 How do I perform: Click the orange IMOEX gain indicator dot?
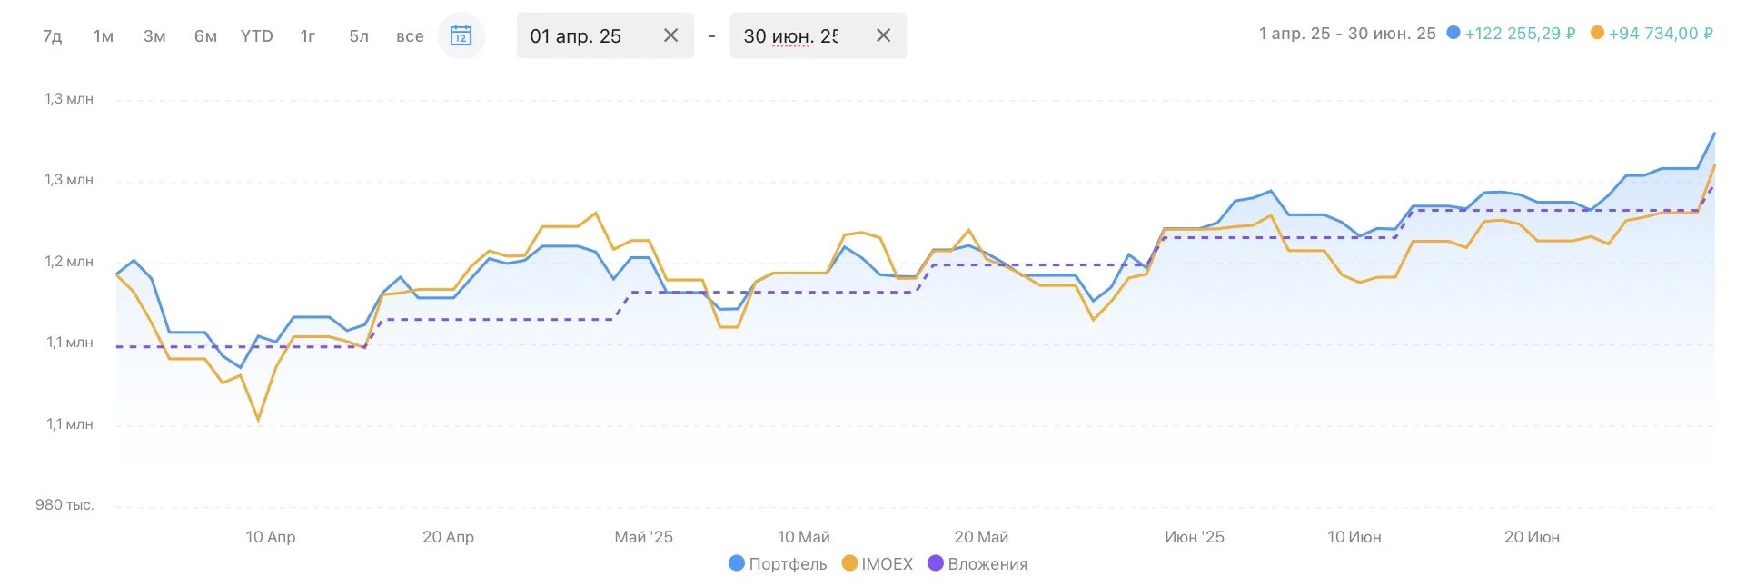(x=1597, y=33)
